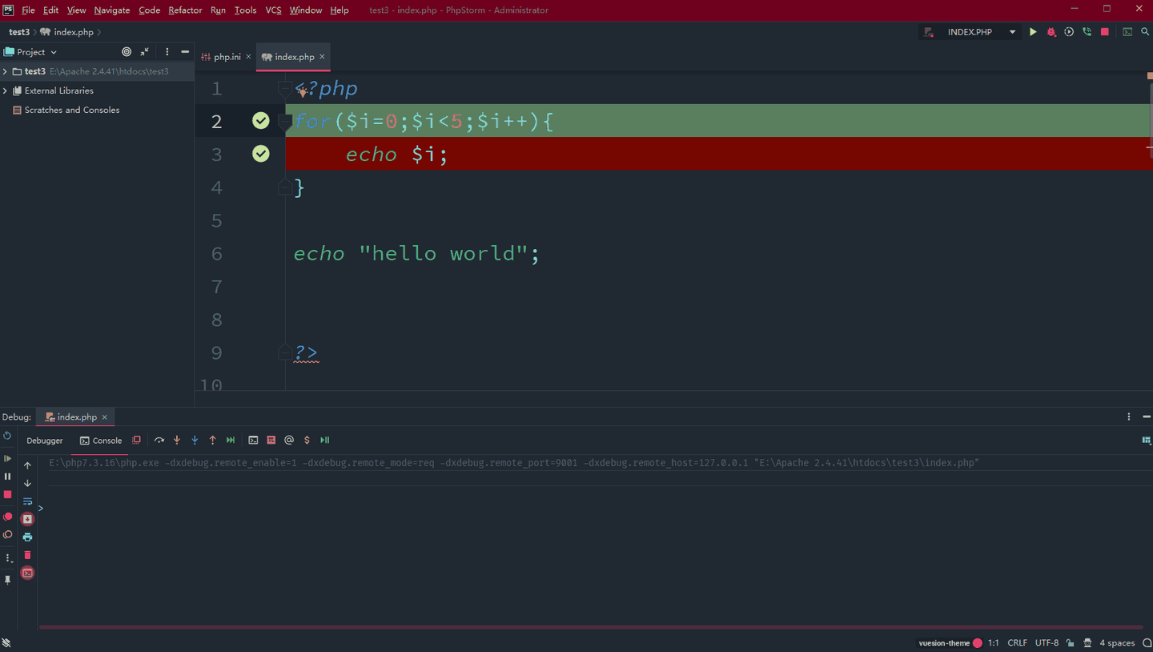Select the Step Into icon
This screenshot has width=1153, height=652.
point(176,440)
